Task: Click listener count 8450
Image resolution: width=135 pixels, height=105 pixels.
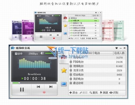Action: point(119,75)
